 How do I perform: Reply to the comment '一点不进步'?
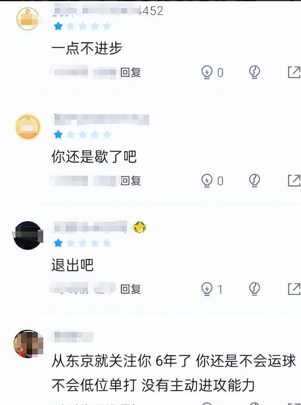point(130,73)
